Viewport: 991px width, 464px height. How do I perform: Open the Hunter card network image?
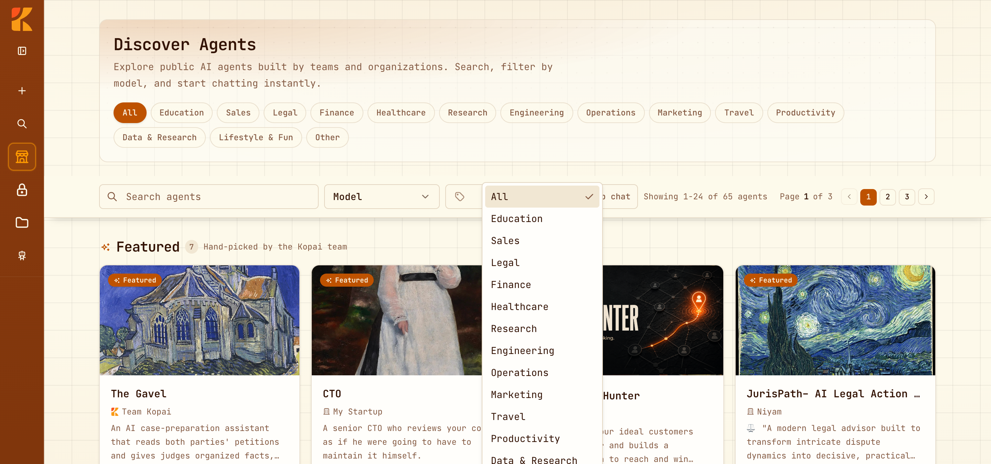coord(662,320)
